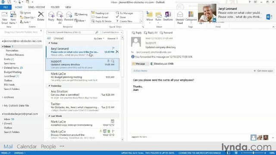
Task: Send message to OneNote
Action: (168, 16)
